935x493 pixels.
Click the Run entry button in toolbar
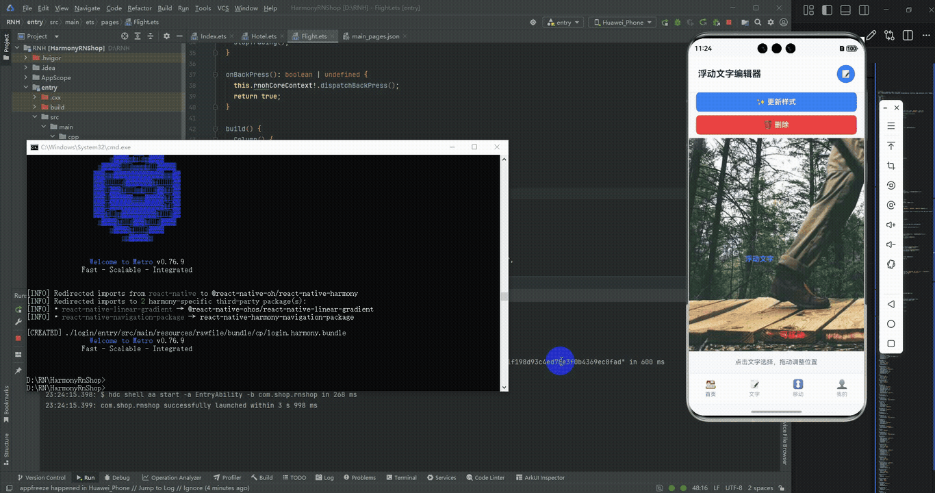tap(664, 22)
